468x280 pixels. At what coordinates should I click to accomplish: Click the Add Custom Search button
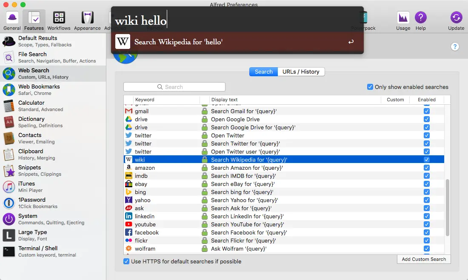click(424, 259)
